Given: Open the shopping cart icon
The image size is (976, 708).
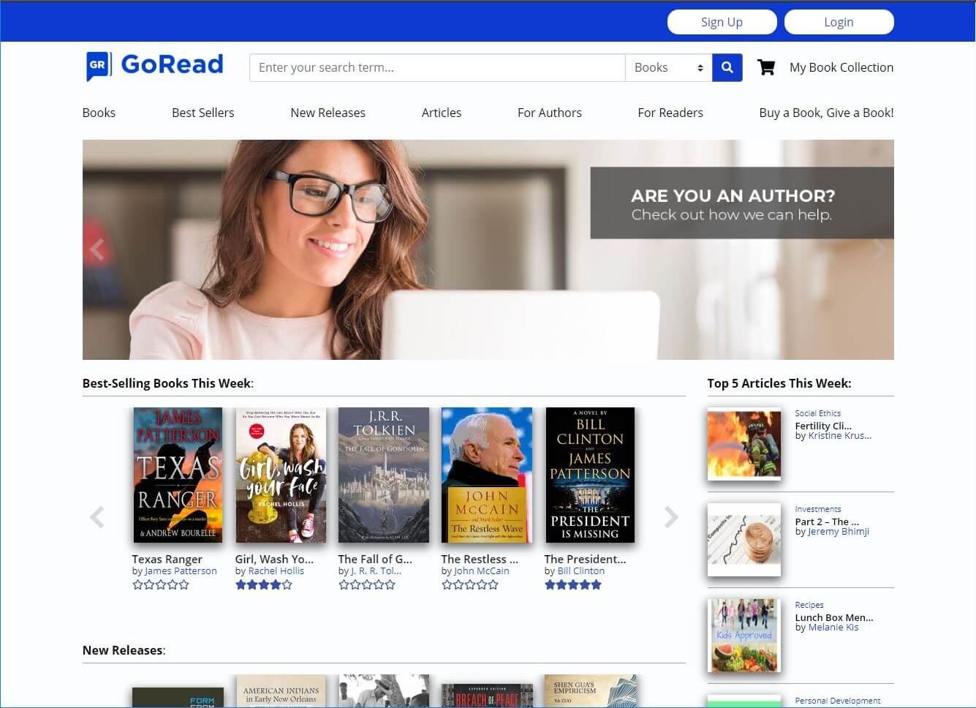Looking at the screenshot, I should point(766,67).
